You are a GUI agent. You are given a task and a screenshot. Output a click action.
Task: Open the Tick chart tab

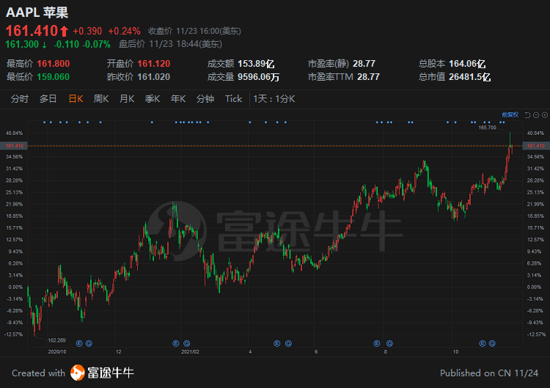pyautogui.click(x=234, y=99)
